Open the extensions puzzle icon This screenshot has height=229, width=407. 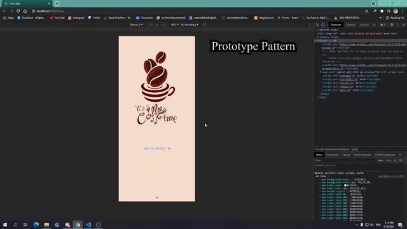tap(382, 11)
